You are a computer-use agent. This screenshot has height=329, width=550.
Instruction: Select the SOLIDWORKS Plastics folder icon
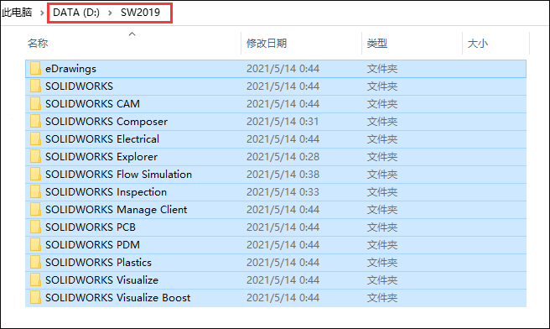[x=35, y=263]
